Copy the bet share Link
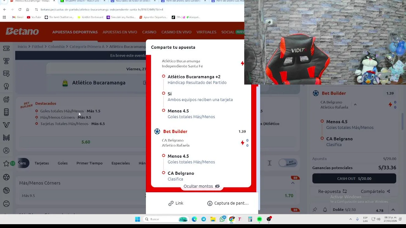 [x=176, y=203]
